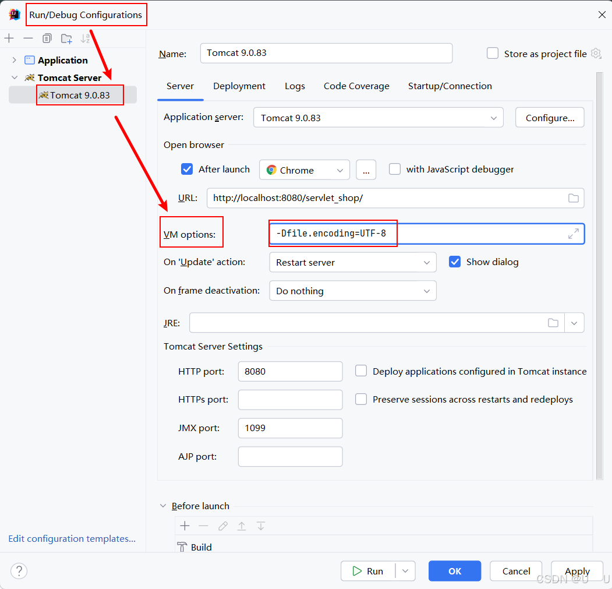Image resolution: width=612 pixels, height=589 pixels.
Task: Open Edit configuration templates link
Action: point(72,539)
